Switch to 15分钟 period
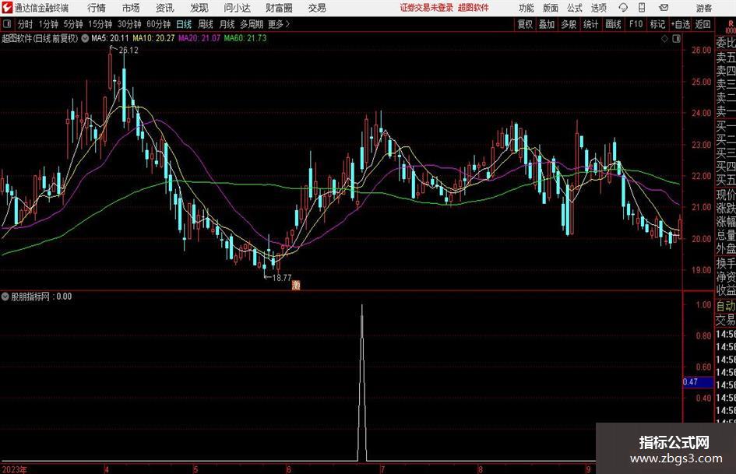 click(100, 24)
